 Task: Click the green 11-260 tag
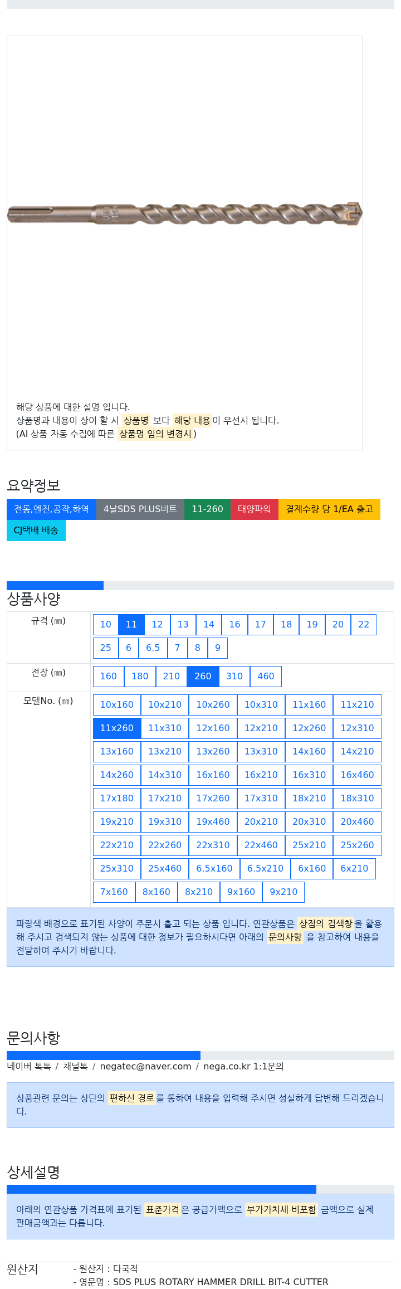click(207, 509)
